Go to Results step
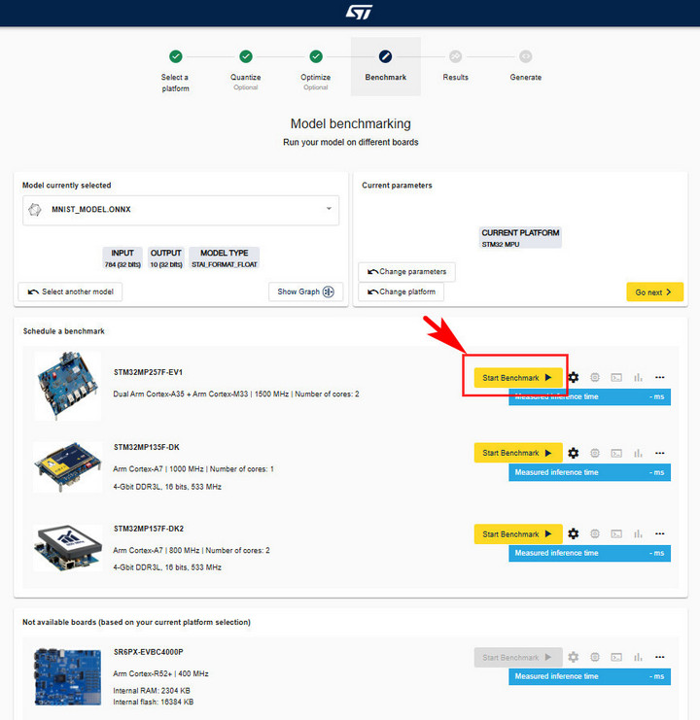The height and width of the screenshot is (720, 700). 455,66
